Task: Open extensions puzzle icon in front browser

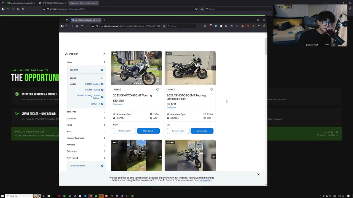Action: (259, 26)
